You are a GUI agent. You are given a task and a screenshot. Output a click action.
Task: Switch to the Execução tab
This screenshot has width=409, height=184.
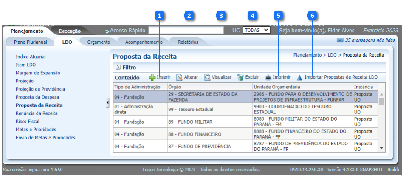coord(69,31)
